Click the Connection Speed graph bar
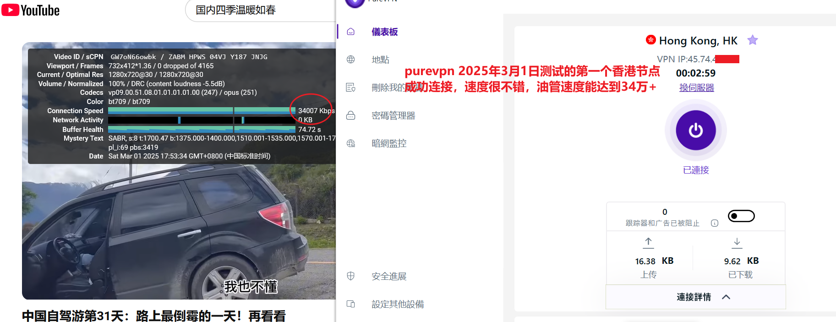The image size is (836, 322). point(202,110)
